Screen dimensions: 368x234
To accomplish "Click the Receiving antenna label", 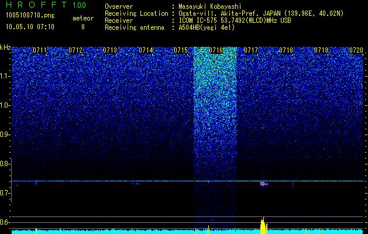I will coord(135,27).
